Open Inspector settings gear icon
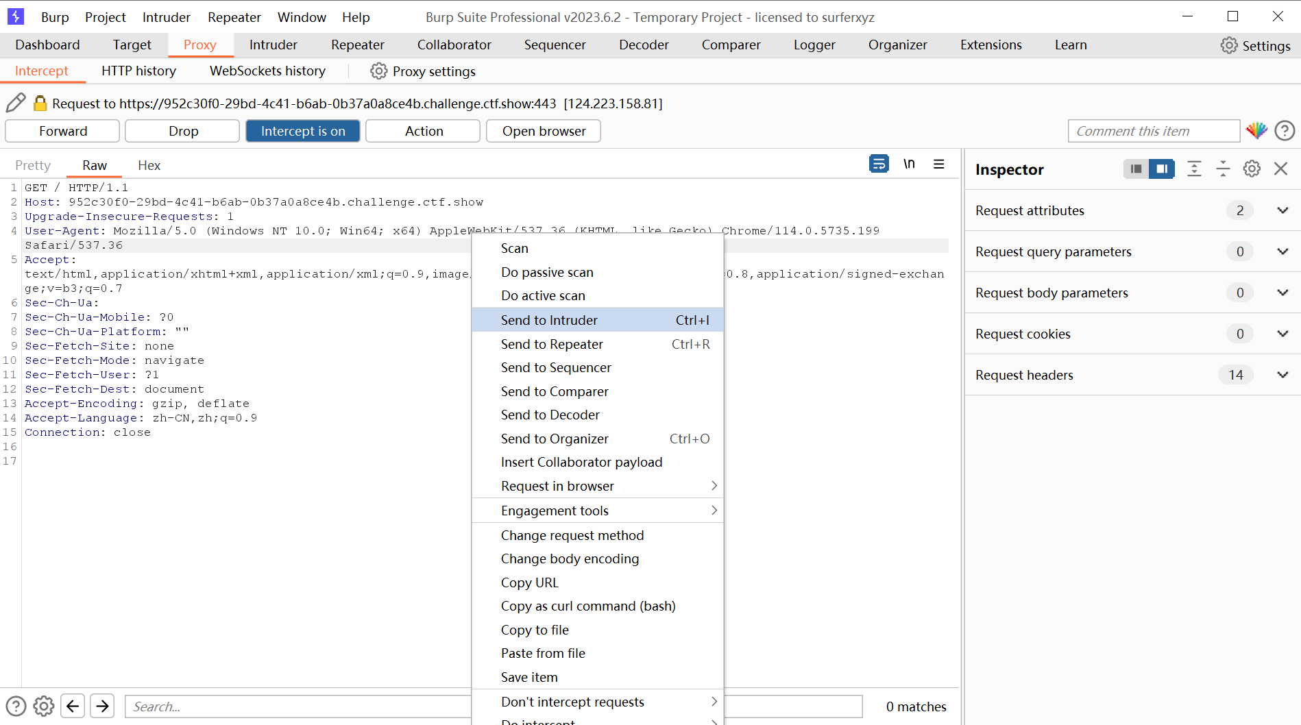Image resolution: width=1301 pixels, height=725 pixels. tap(1252, 169)
